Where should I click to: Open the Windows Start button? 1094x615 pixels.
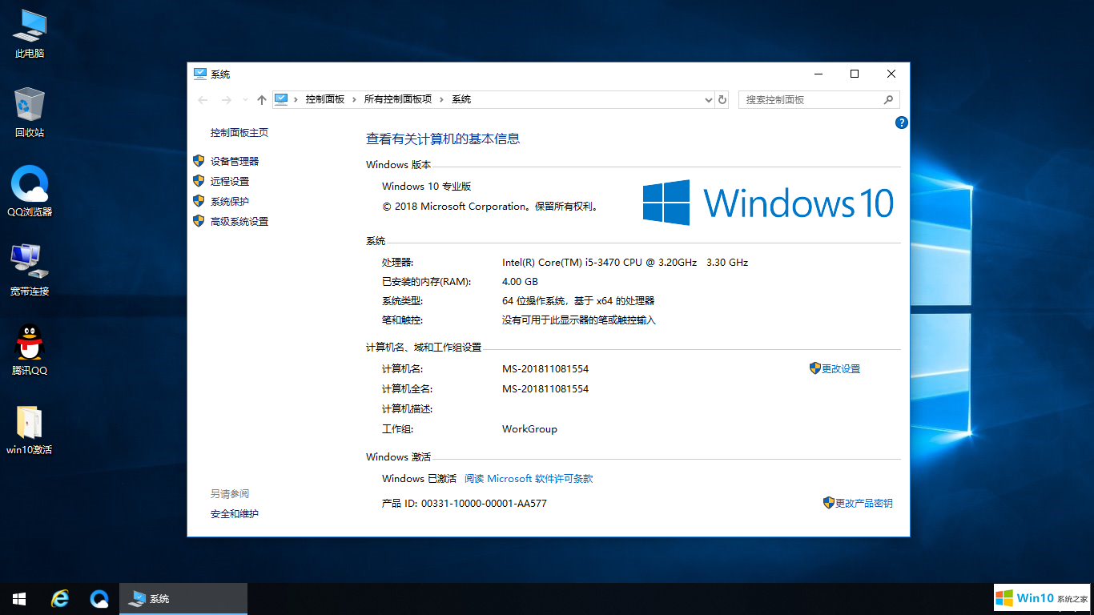(x=19, y=598)
